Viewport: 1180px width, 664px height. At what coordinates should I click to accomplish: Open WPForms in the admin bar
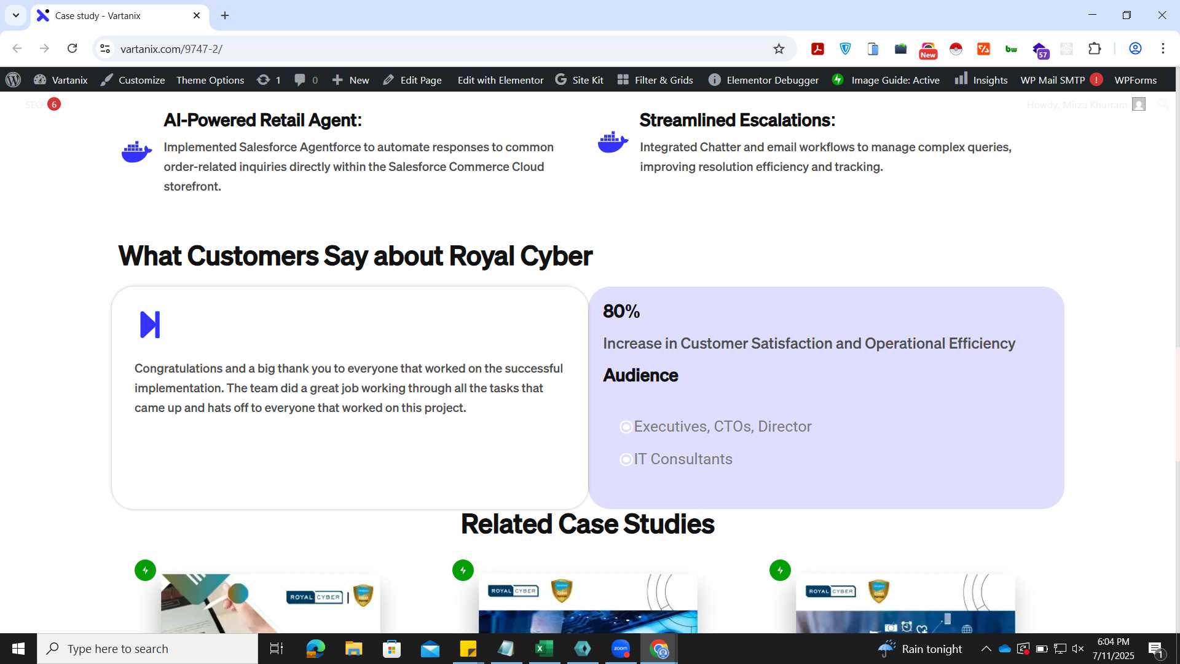click(1135, 80)
